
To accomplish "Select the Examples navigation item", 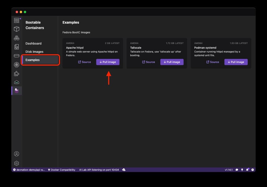I will [33, 60].
